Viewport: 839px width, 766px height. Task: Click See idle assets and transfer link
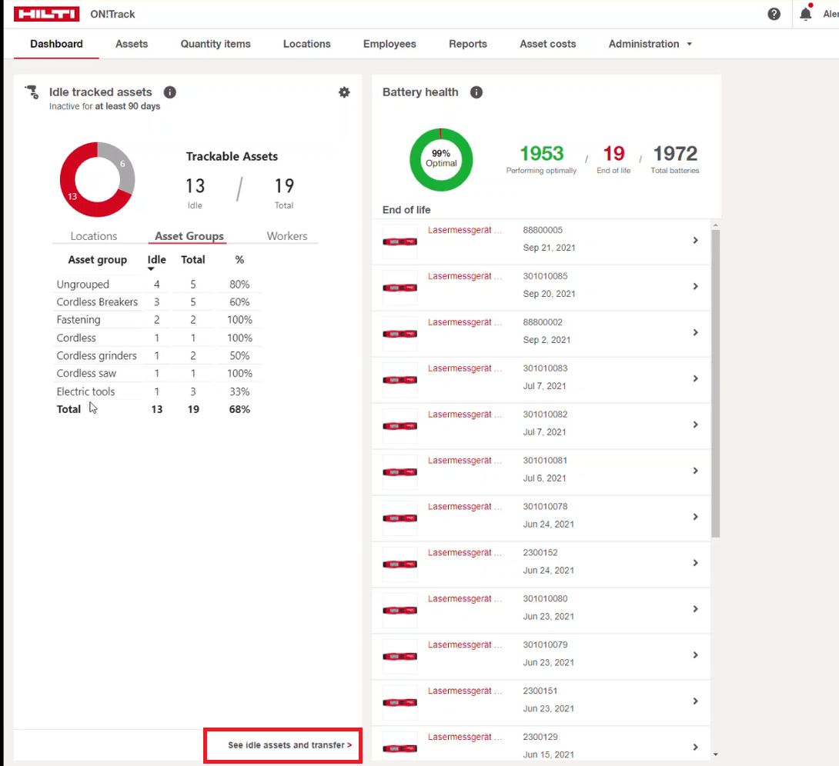[x=289, y=745]
